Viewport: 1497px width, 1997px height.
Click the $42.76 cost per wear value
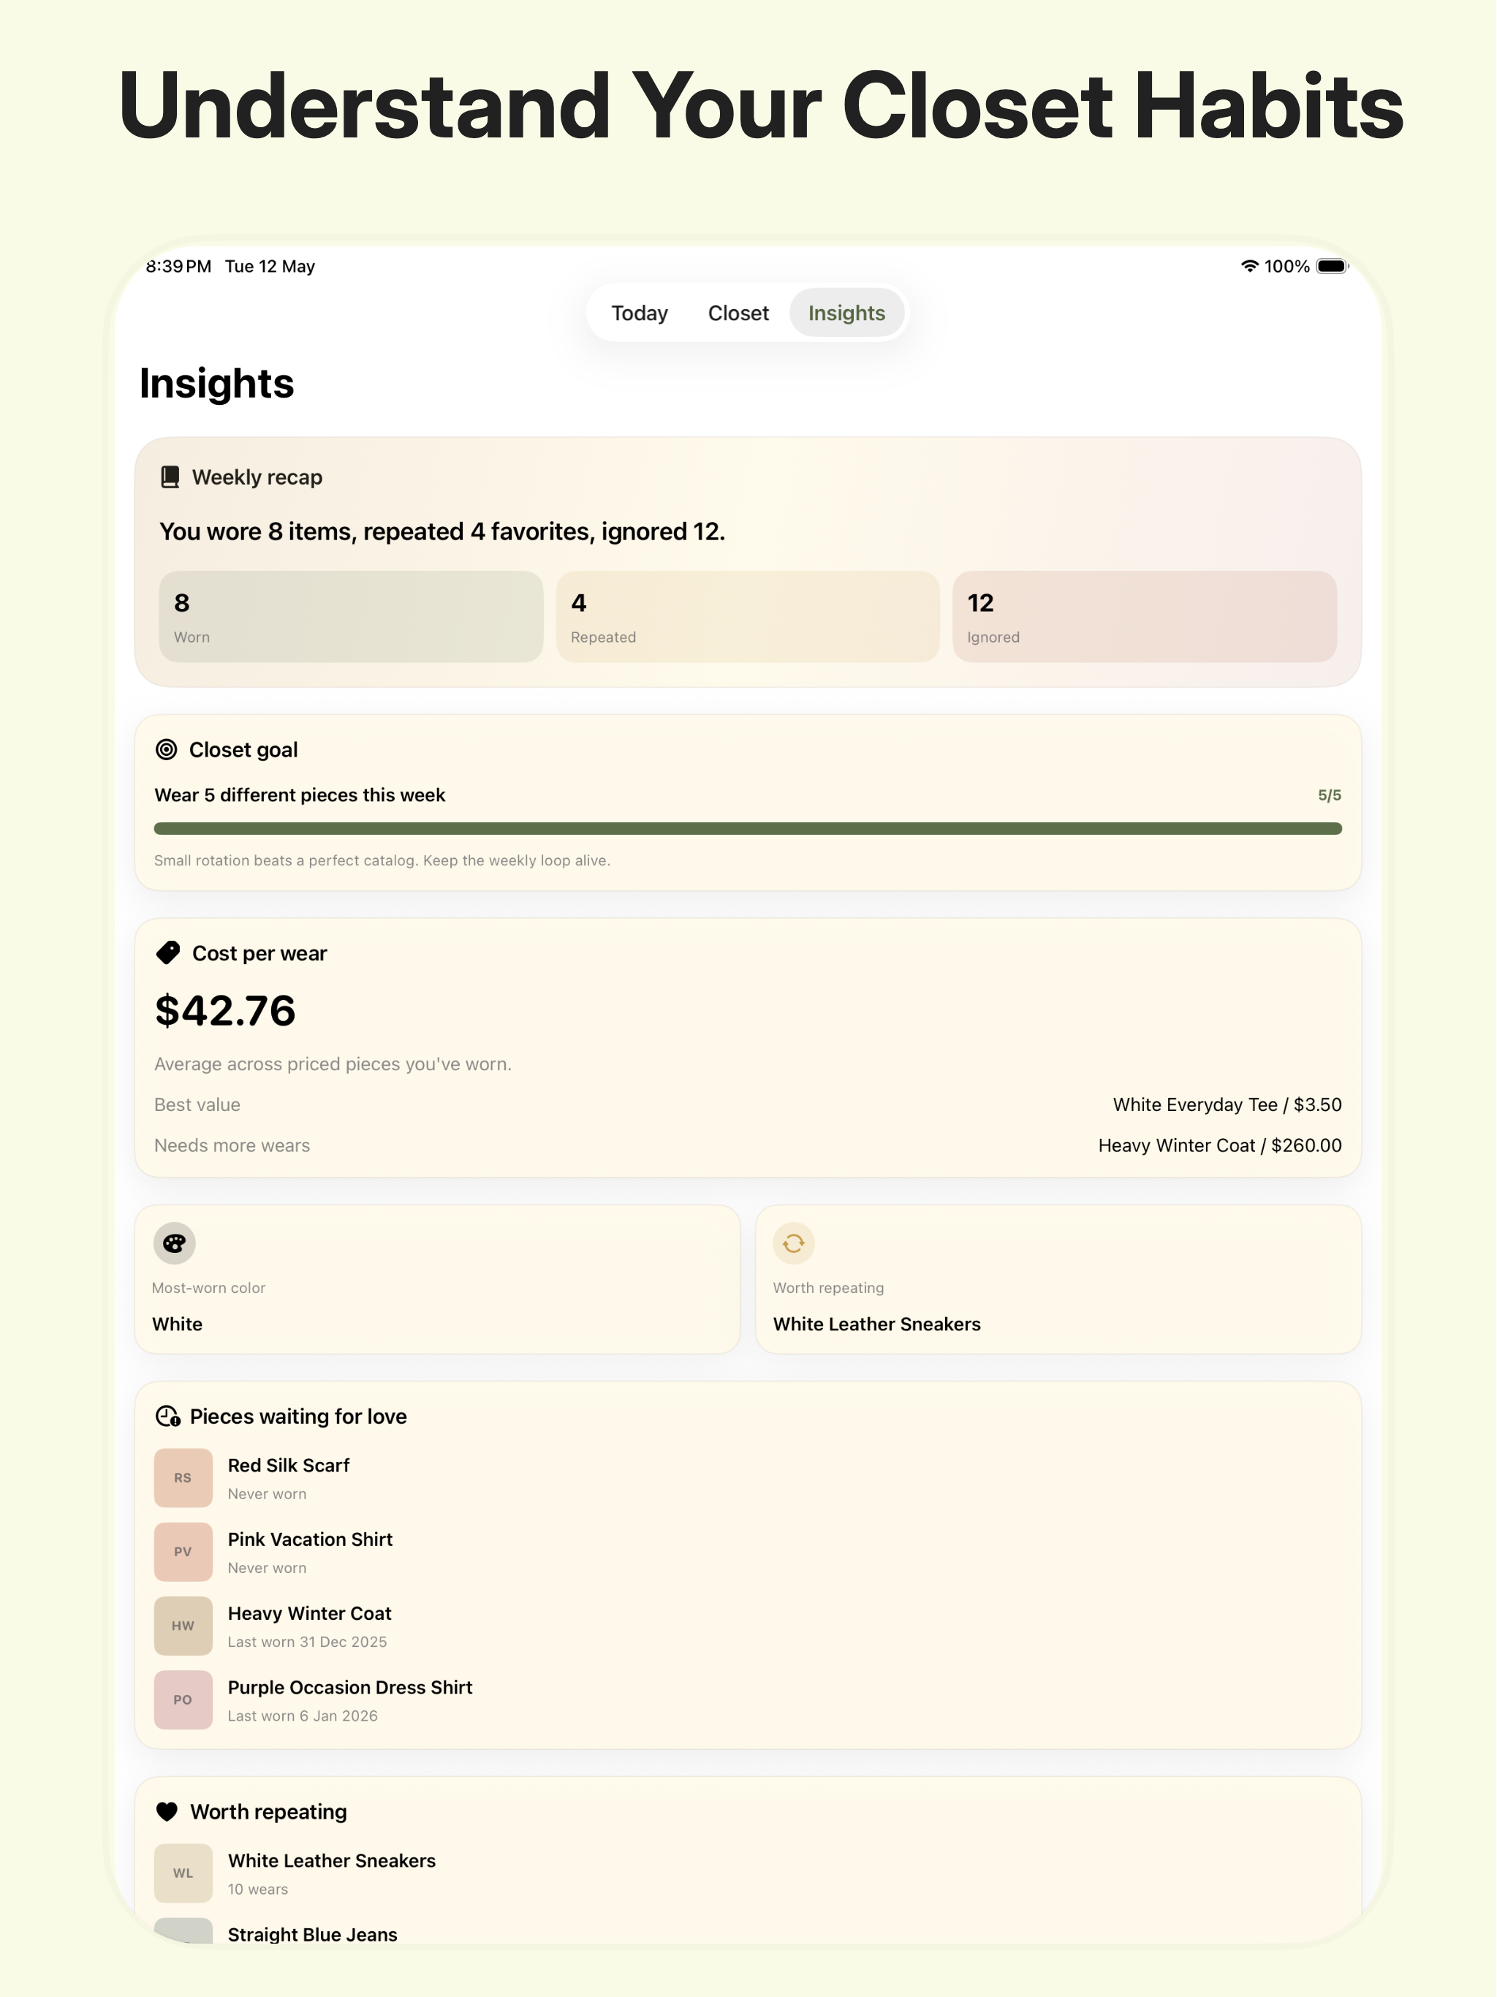click(x=225, y=1010)
